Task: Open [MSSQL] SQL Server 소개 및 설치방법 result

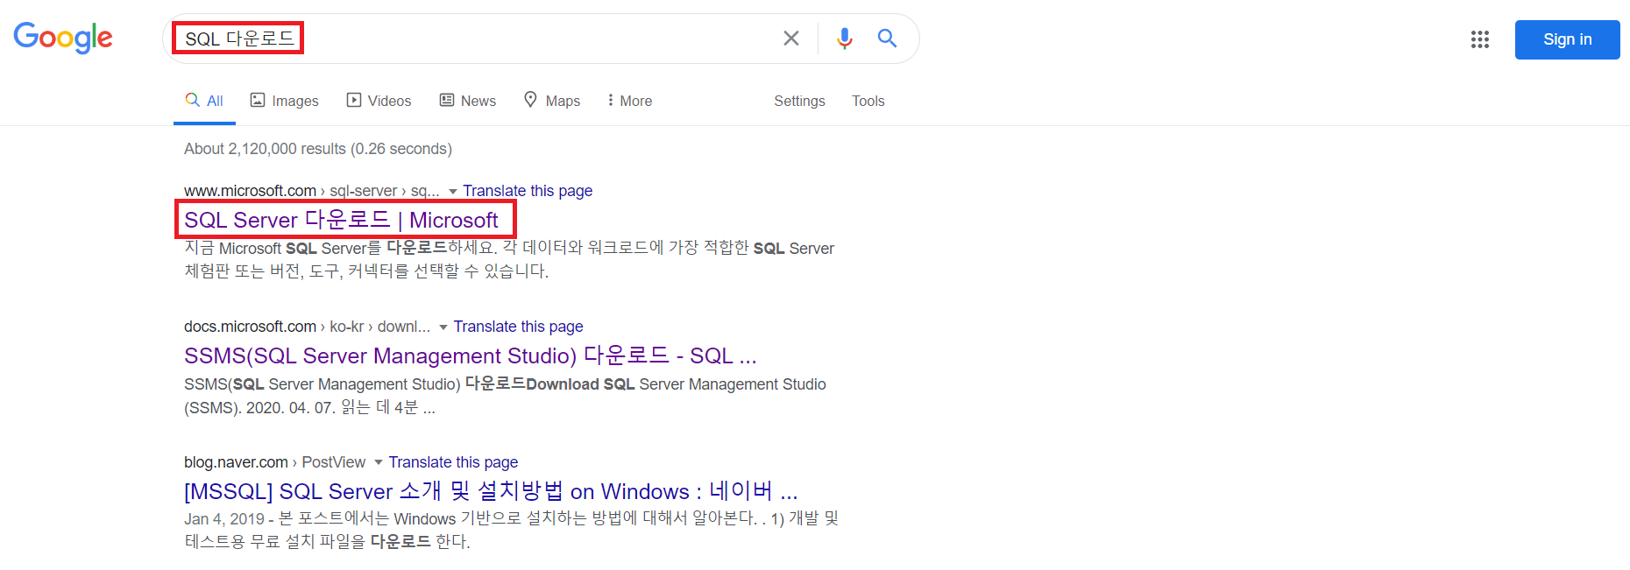Action: [491, 491]
